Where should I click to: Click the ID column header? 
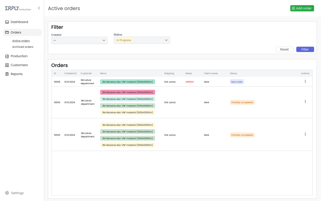(x=55, y=74)
